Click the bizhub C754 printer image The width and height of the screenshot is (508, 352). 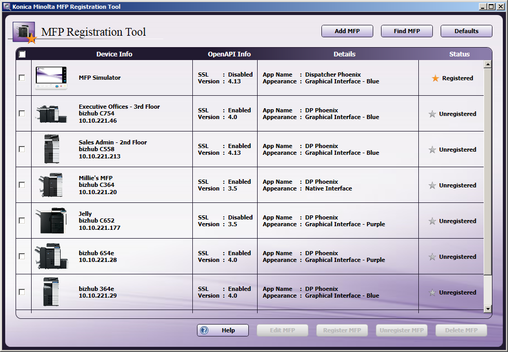[51, 114]
